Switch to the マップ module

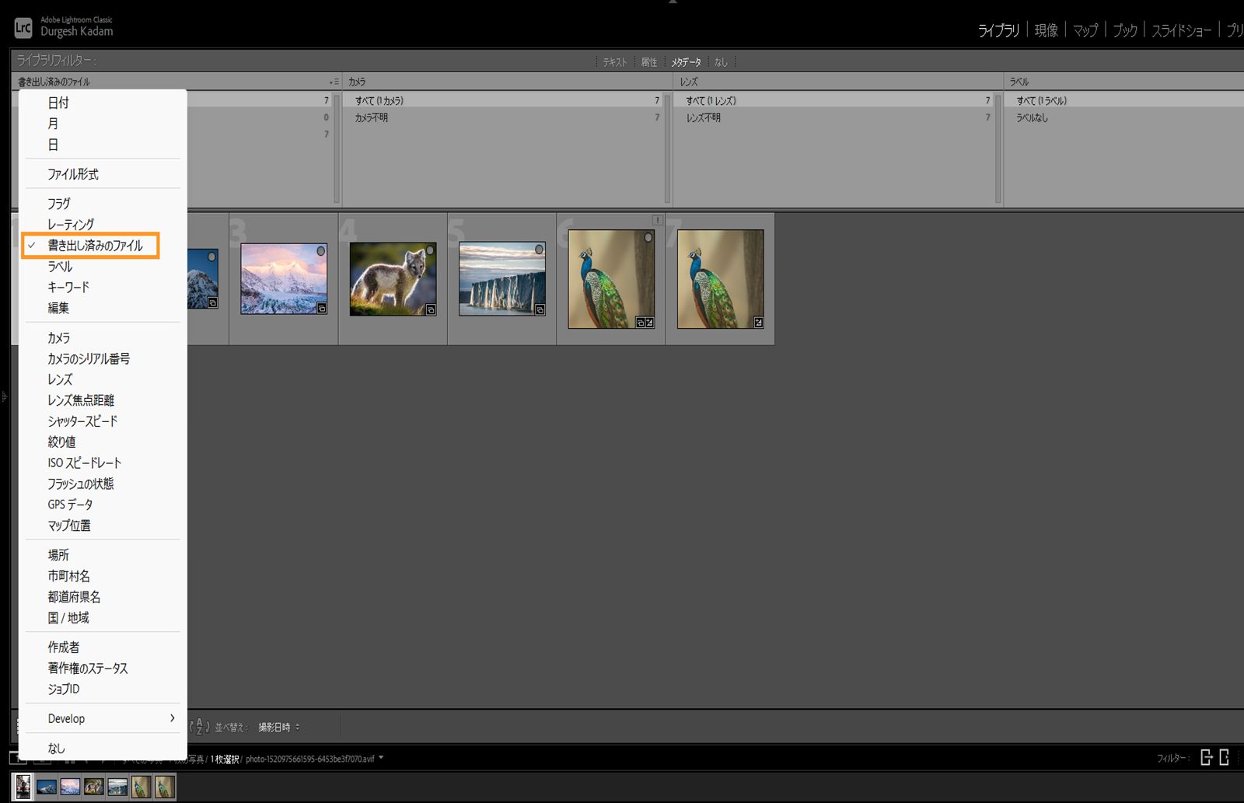tap(1085, 30)
